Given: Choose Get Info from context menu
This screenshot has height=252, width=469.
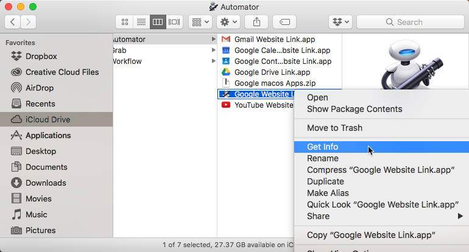Looking at the screenshot, I should point(323,147).
